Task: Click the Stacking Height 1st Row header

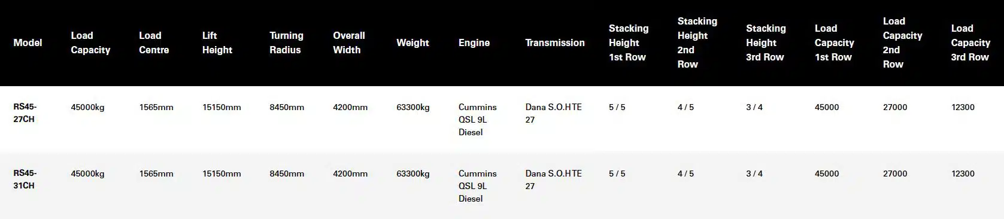Action: point(629,42)
